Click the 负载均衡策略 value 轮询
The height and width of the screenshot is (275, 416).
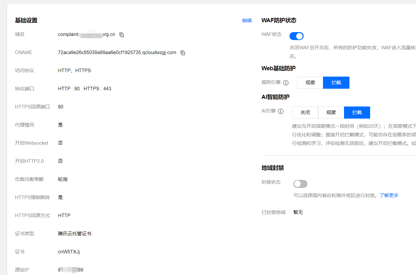tap(63, 179)
